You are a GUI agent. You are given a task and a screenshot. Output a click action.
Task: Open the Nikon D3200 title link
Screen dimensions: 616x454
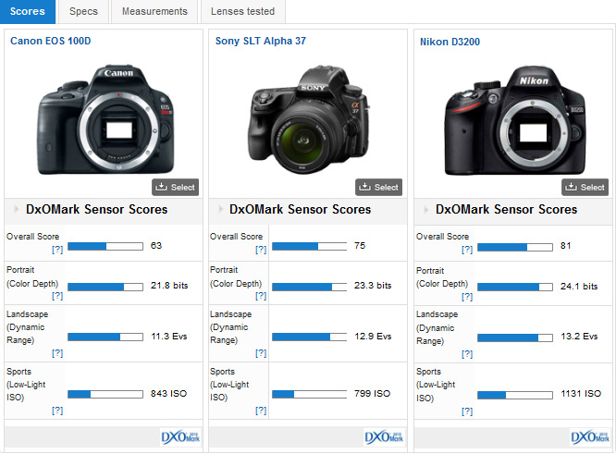pyautogui.click(x=450, y=42)
